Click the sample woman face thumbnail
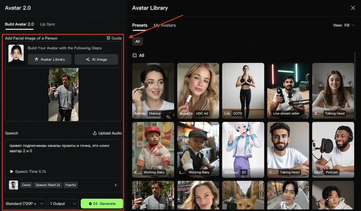The width and height of the screenshot is (361, 211). [16, 54]
